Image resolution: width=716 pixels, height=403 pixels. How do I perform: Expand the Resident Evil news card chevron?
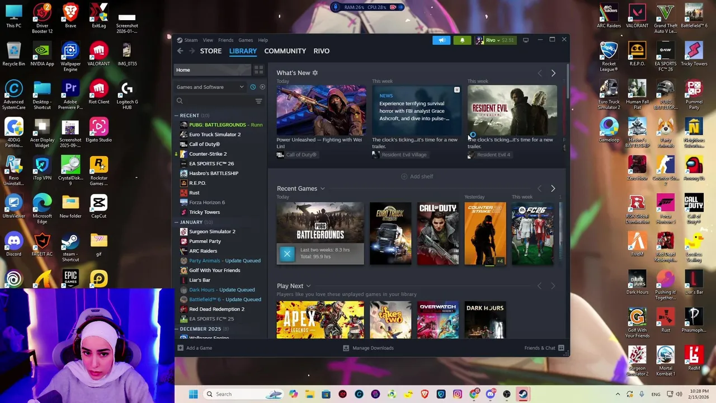pyautogui.click(x=457, y=90)
